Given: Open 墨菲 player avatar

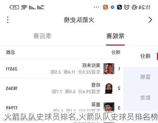Looking at the screenshot, I should 109,108.
